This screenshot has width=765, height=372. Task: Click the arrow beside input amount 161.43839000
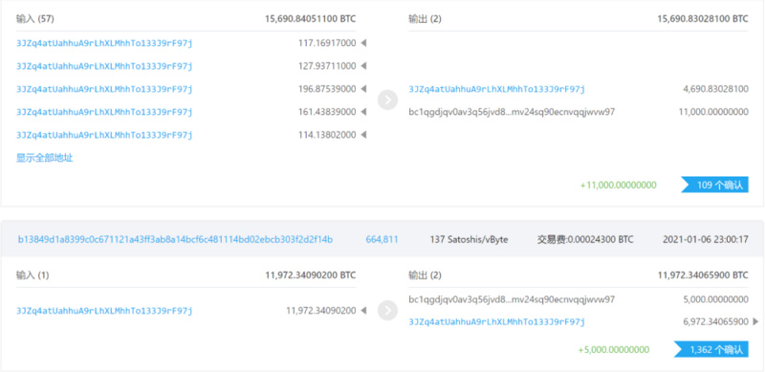(363, 112)
